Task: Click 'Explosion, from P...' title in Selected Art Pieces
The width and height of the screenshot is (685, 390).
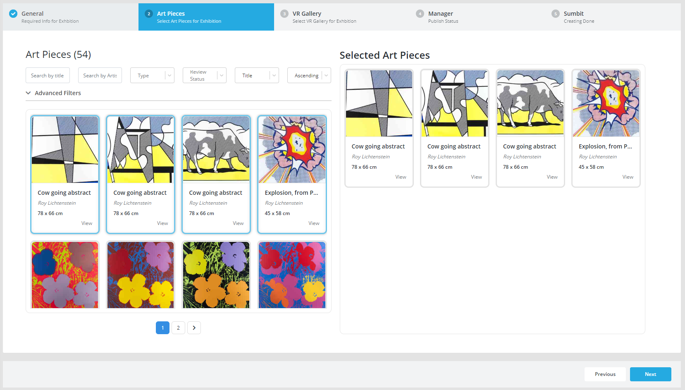Action: point(605,146)
